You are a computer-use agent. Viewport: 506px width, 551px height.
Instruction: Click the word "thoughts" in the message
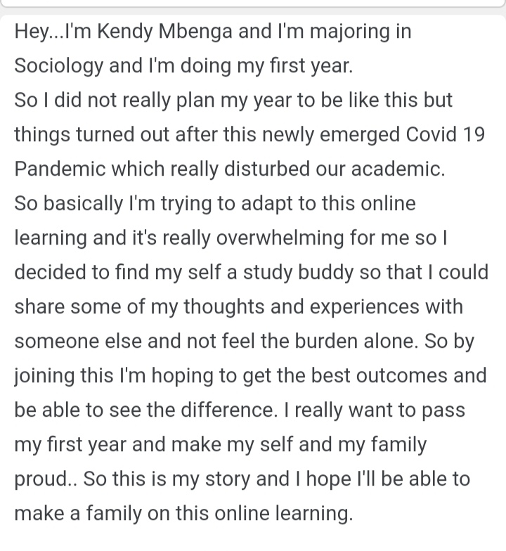[223, 306]
